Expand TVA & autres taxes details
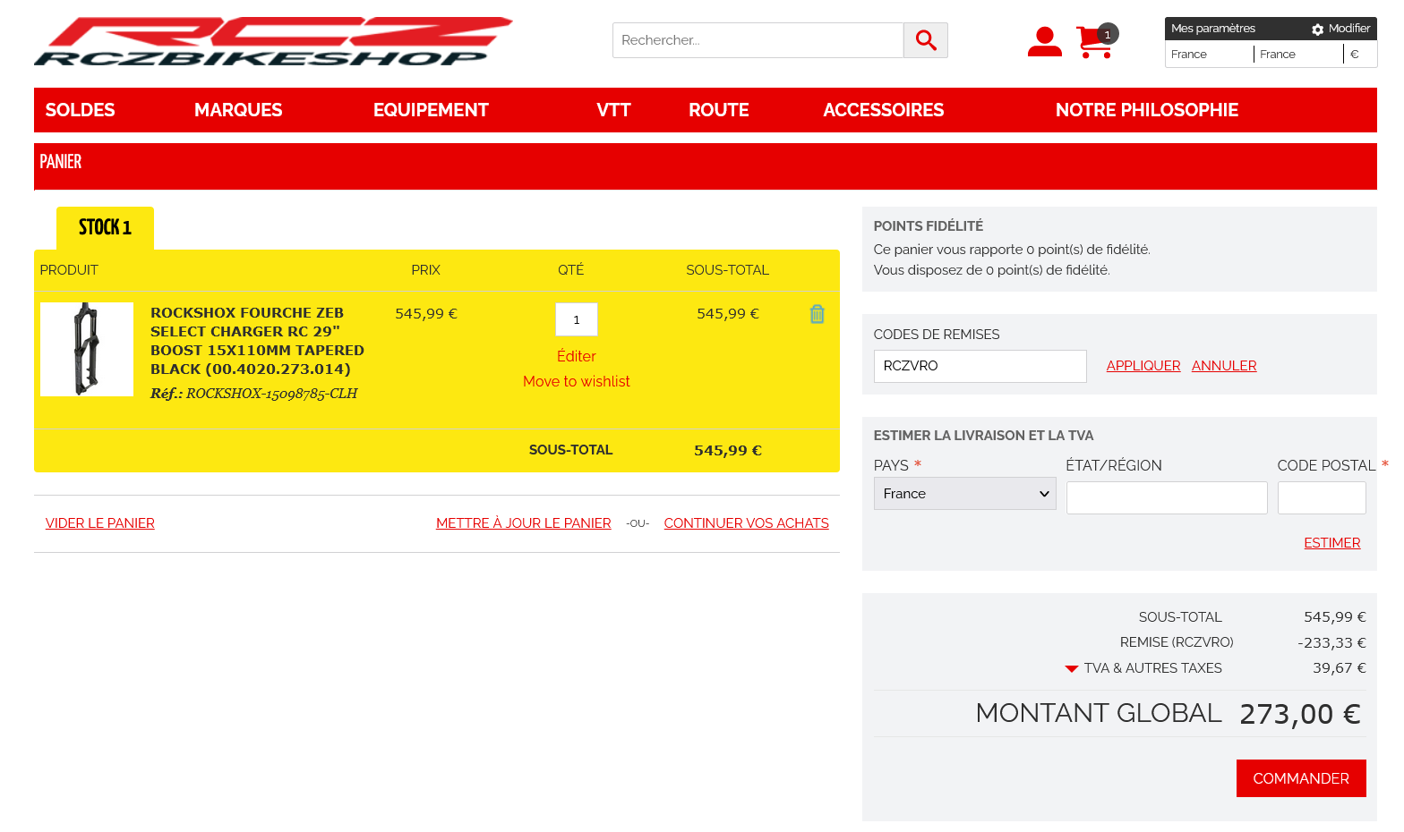The width and height of the screenshot is (1404, 832). click(1071, 668)
